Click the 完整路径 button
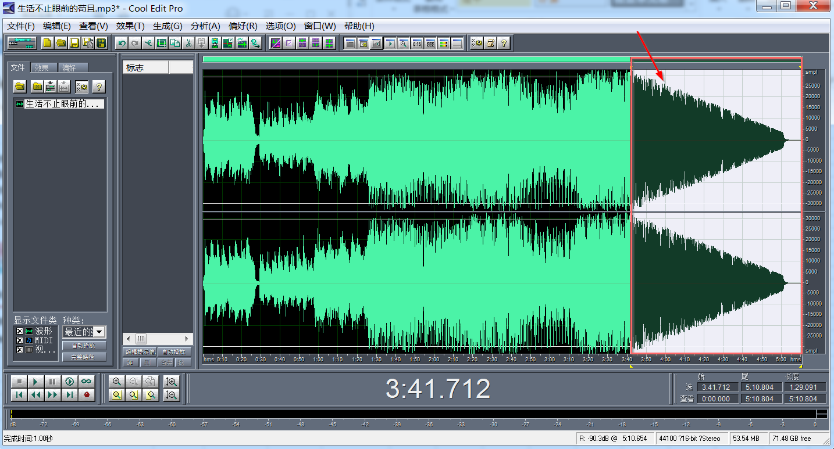Image resolution: width=834 pixels, height=449 pixels. click(84, 357)
